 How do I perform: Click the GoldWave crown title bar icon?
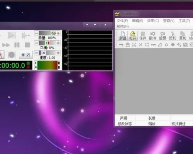pyautogui.click(x=117, y=14)
